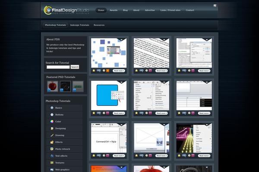The width and height of the screenshot is (259, 172).
Task: Go to the Home menu item
Action: [101, 10]
